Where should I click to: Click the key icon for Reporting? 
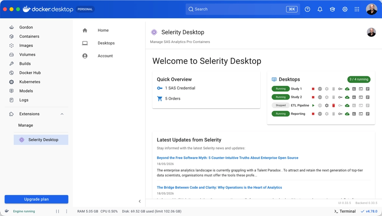coord(340,114)
